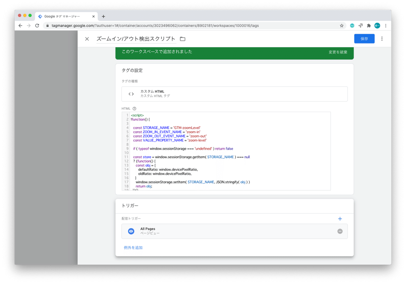406x284 pixels.
Task: Click code line with STORAGE_NAME = 'GTM-zoomLevel'
Action: coord(167,128)
